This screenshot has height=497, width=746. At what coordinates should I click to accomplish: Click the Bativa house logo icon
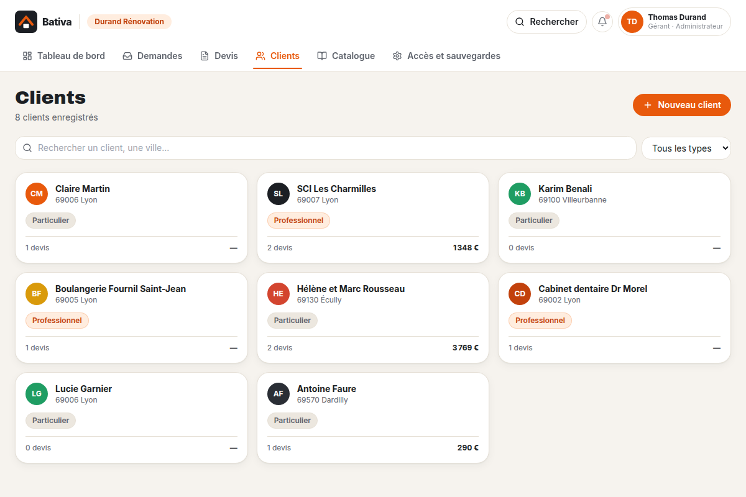(26, 22)
